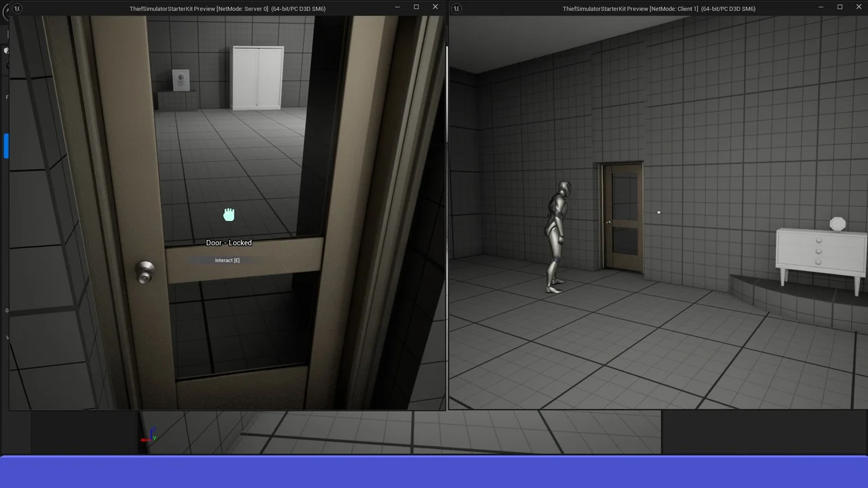
Task: Close the Server 0 preview window
Action: (x=435, y=7)
